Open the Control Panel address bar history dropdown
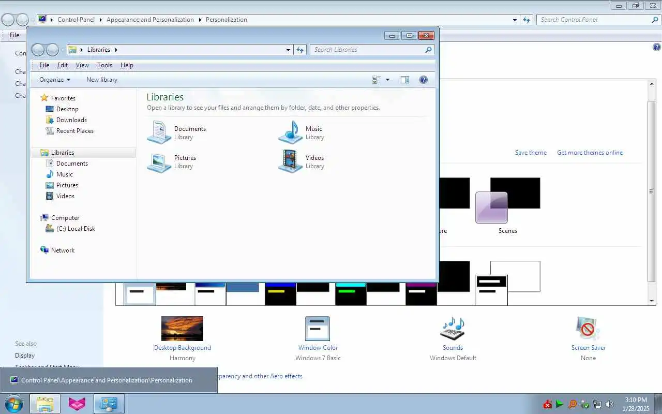The height and width of the screenshot is (414, 662). [515, 20]
